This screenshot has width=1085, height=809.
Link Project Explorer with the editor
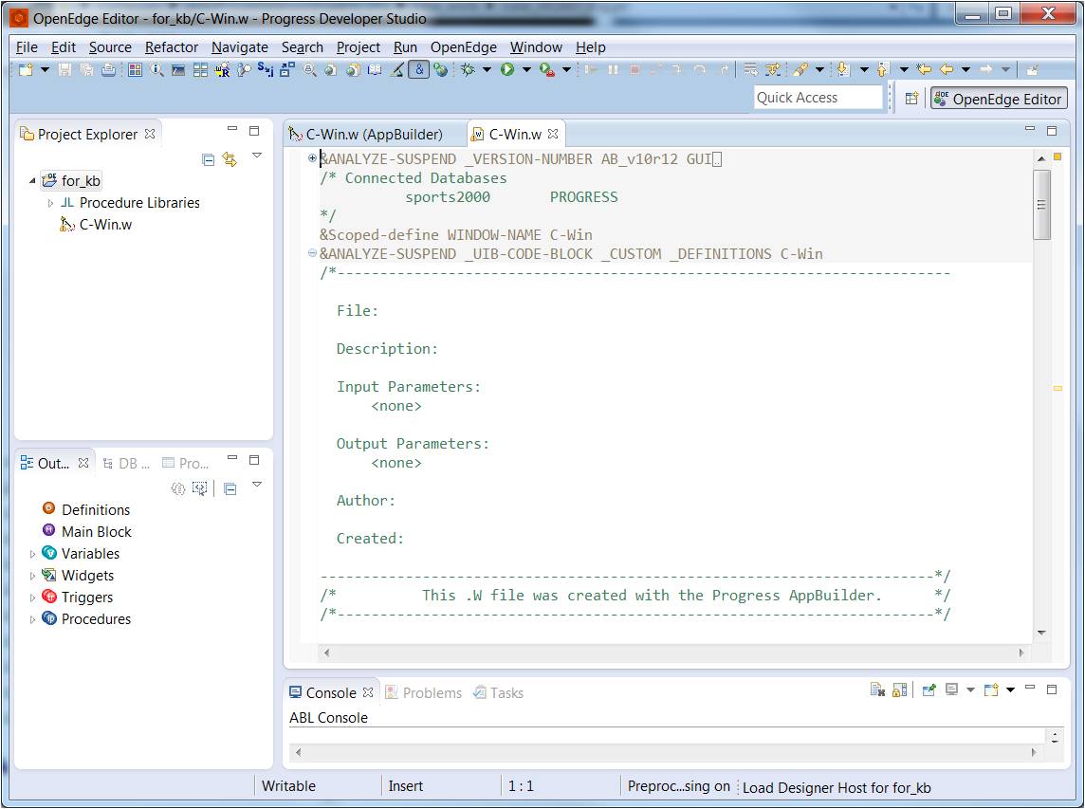(x=230, y=160)
